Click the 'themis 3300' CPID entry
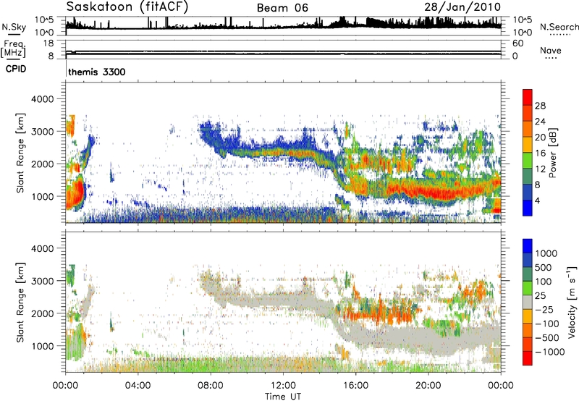579x401 pixels. pos(97,72)
